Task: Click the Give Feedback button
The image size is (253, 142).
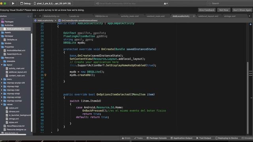Action: [207, 10]
